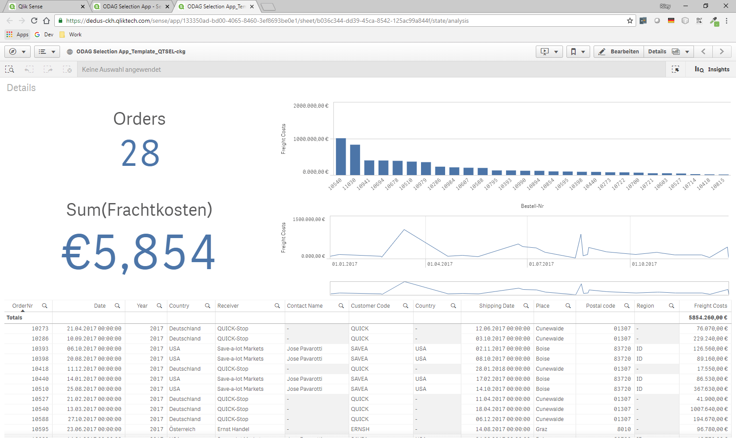Click the Orders KPI value 28

[140, 153]
